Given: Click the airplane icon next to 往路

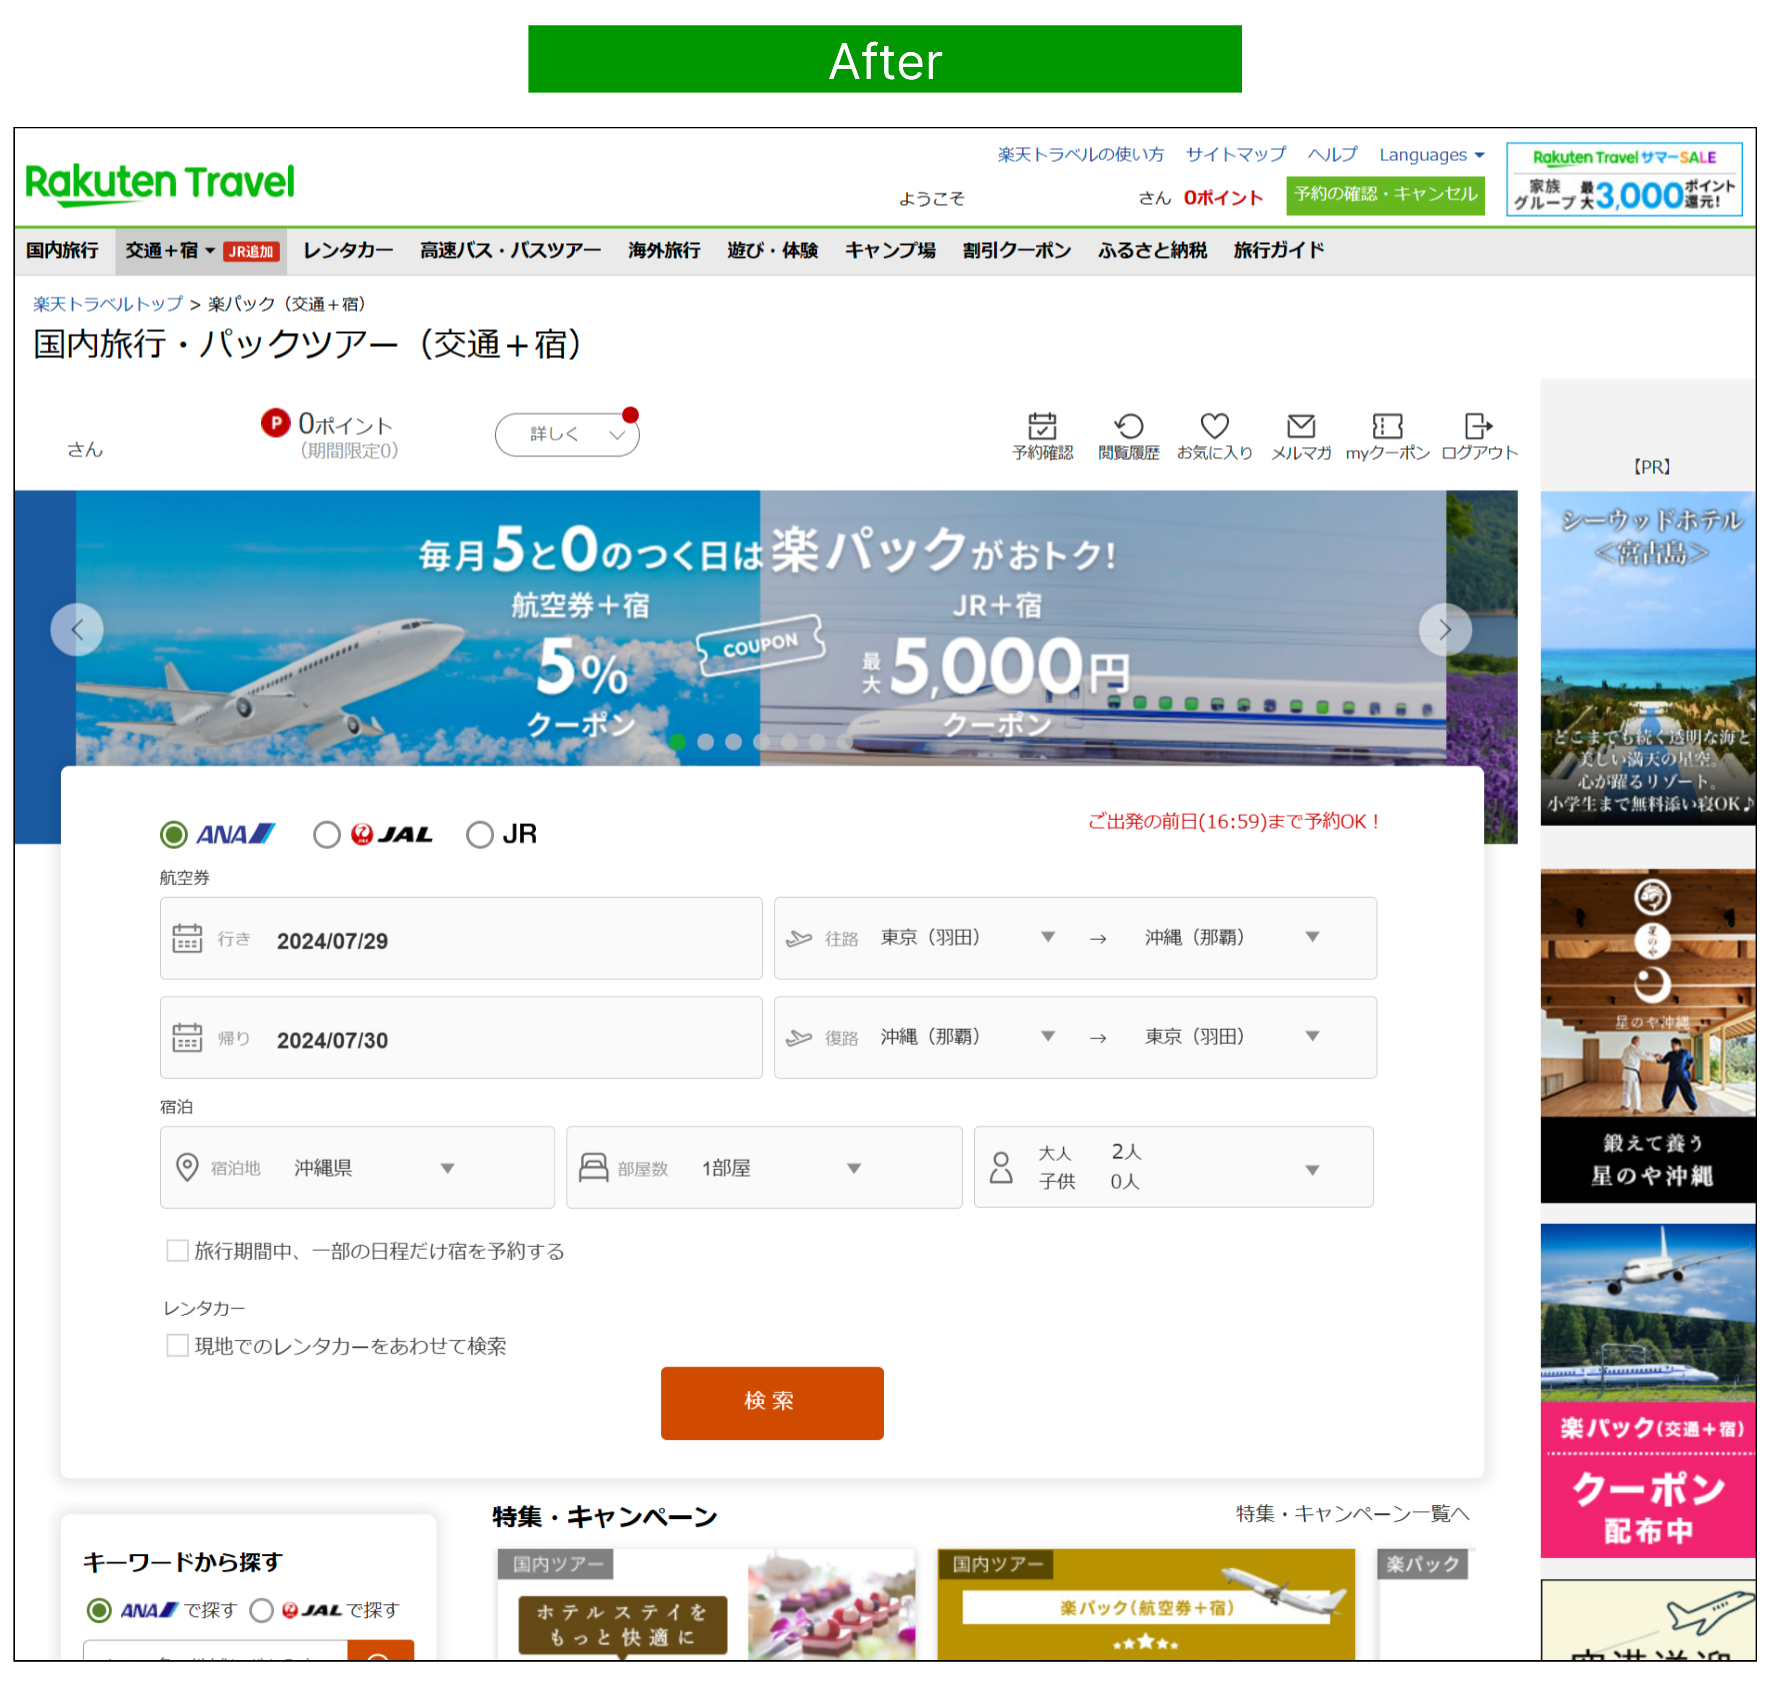Looking at the screenshot, I should 799,939.
